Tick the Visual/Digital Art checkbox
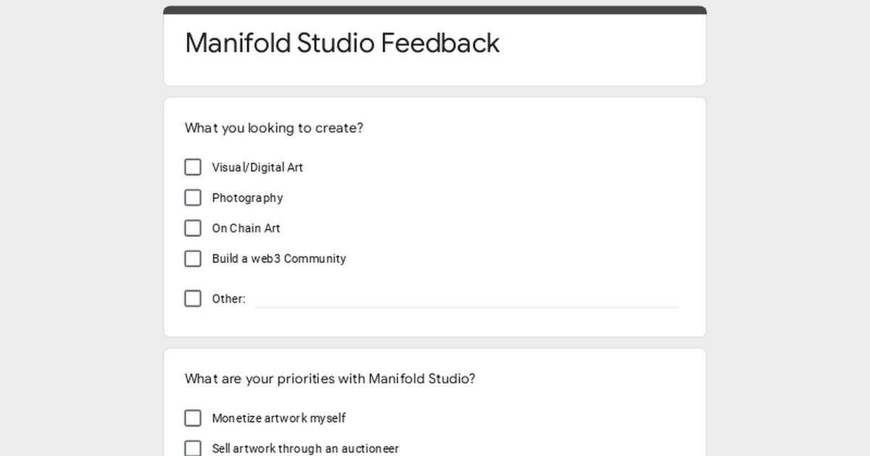Image resolution: width=870 pixels, height=456 pixels. (193, 167)
